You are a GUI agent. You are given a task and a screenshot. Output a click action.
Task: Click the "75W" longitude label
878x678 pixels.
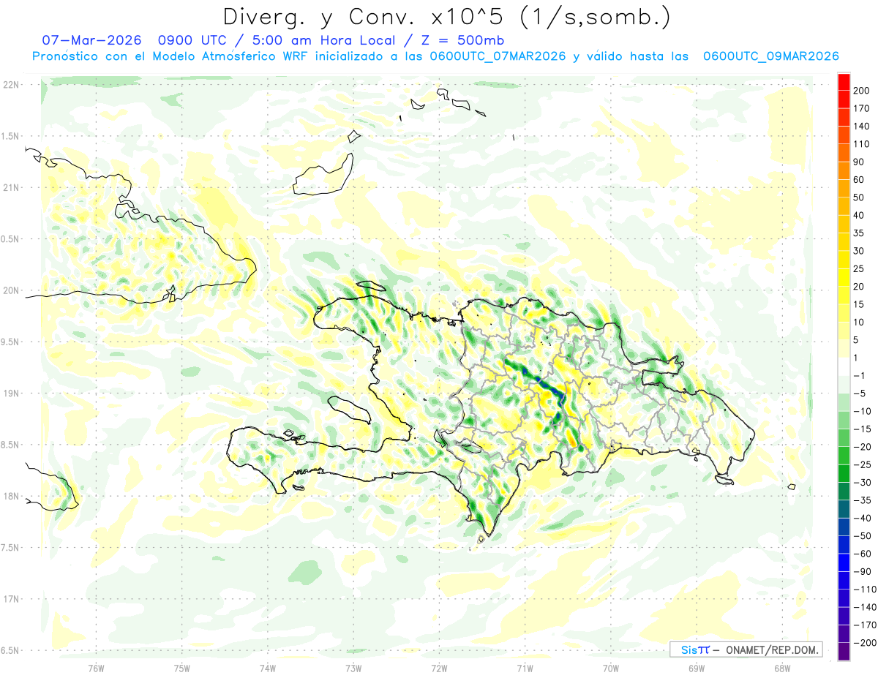pyautogui.click(x=182, y=668)
